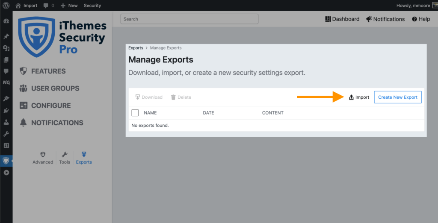
Task: Import a settings export file
Action: coord(359,97)
